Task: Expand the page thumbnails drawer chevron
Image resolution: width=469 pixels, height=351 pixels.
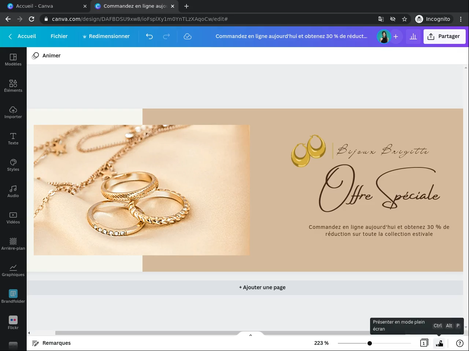Action: (251, 335)
